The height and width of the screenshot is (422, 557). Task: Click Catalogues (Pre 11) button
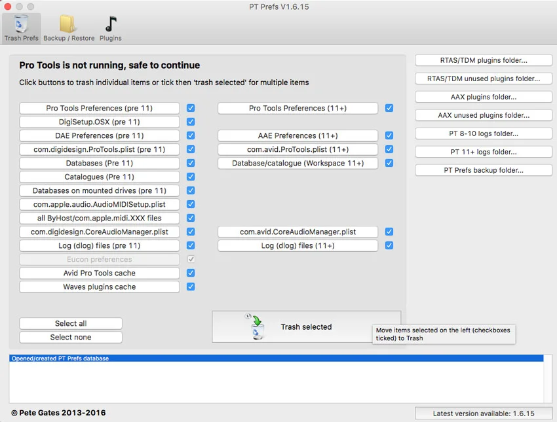point(100,177)
